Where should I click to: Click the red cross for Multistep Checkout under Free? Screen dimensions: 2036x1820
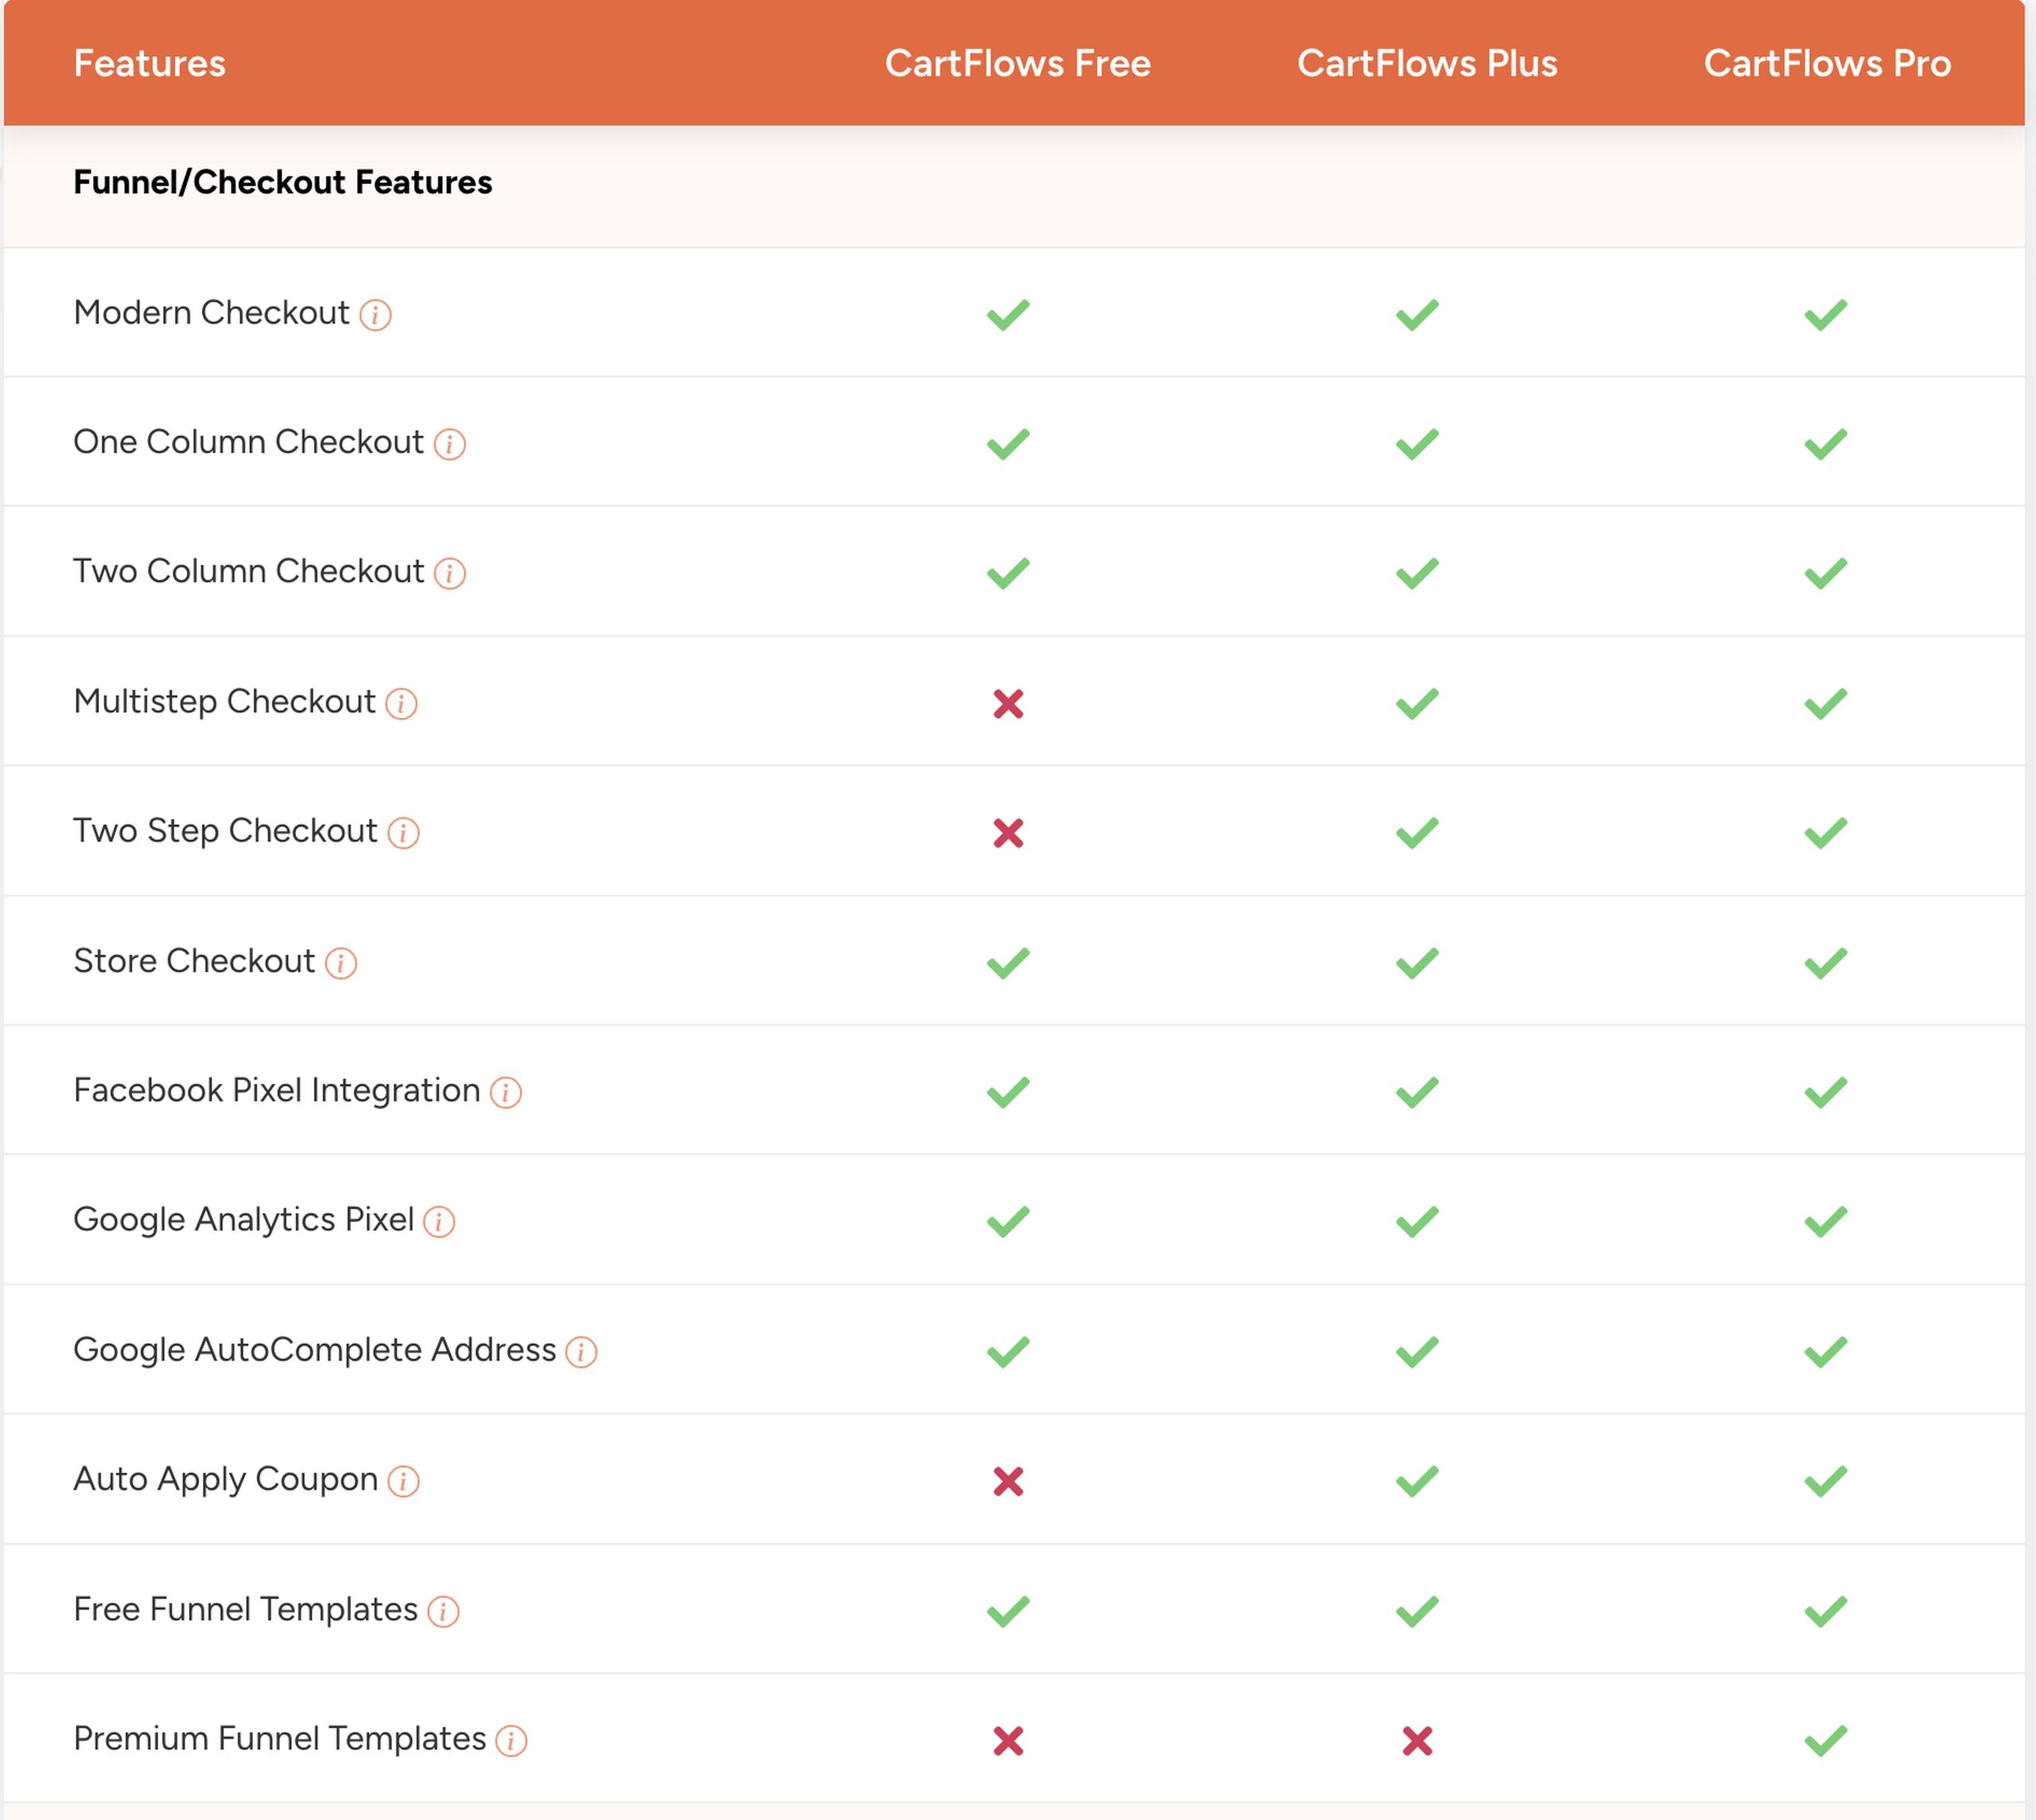click(x=1008, y=702)
